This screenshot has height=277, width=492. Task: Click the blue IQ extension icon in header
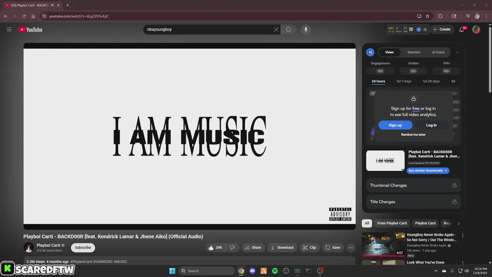[419, 29]
